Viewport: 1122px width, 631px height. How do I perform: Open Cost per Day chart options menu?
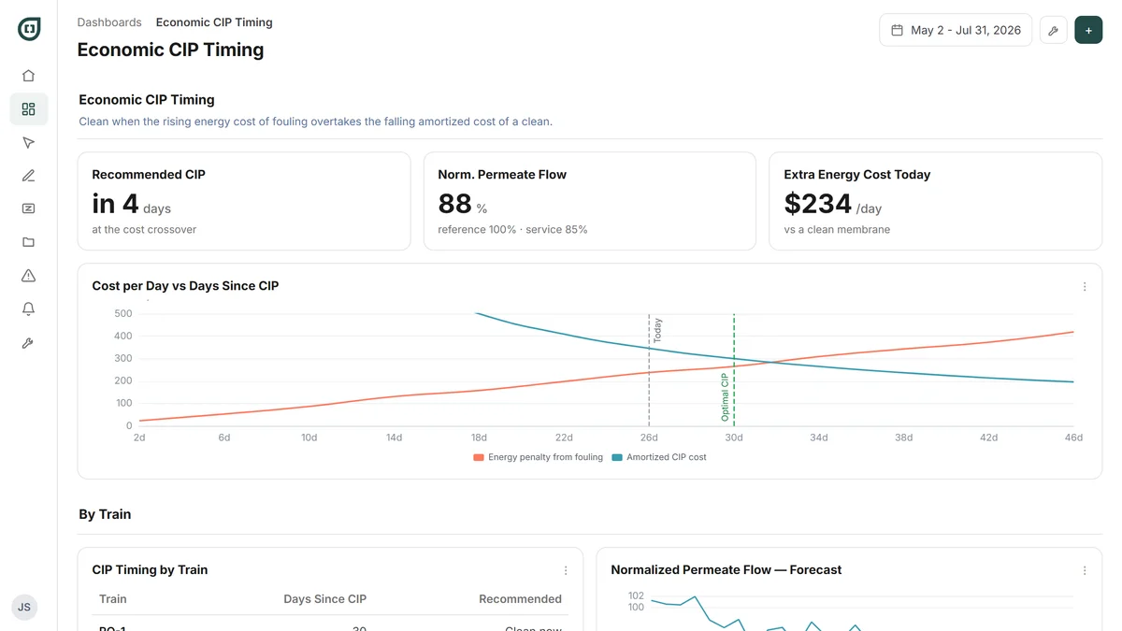pyautogui.click(x=1085, y=287)
